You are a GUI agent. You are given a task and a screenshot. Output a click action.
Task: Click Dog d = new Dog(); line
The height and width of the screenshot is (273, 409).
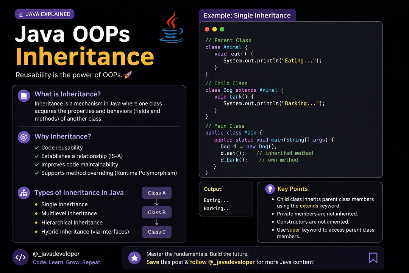248,147
